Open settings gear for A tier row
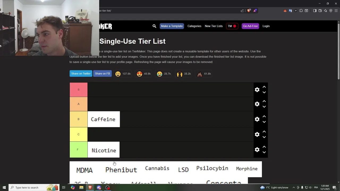Screen dimensions: 340x191 pyautogui.click(x=257, y=104)
